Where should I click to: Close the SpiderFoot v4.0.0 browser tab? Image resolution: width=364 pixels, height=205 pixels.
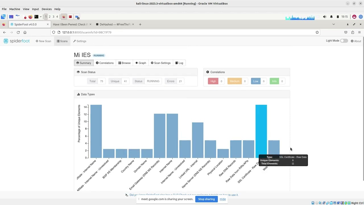48,24
